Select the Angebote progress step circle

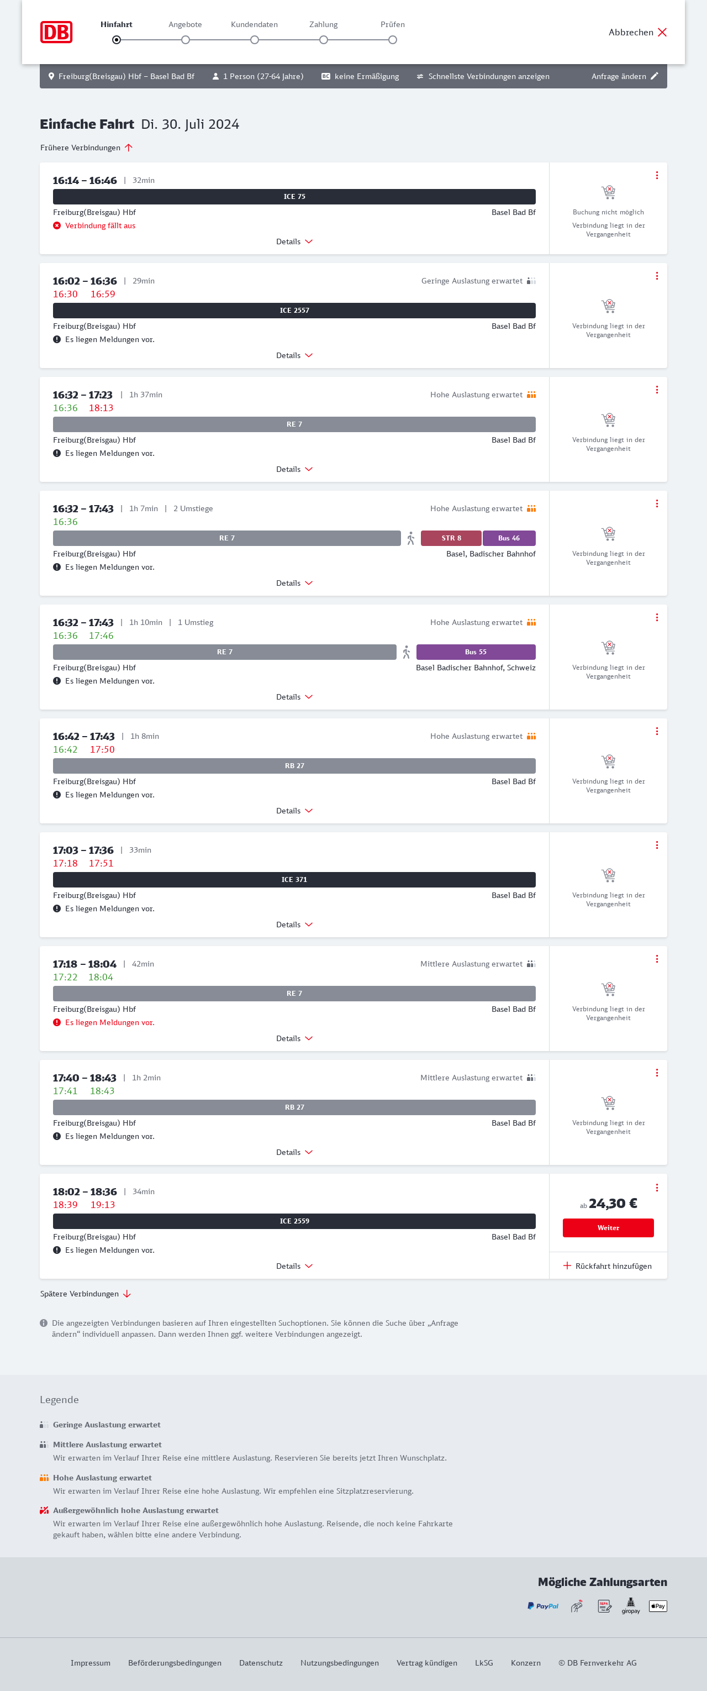point(186,40)
